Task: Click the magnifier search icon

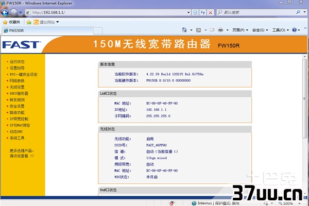Action: 298,12
